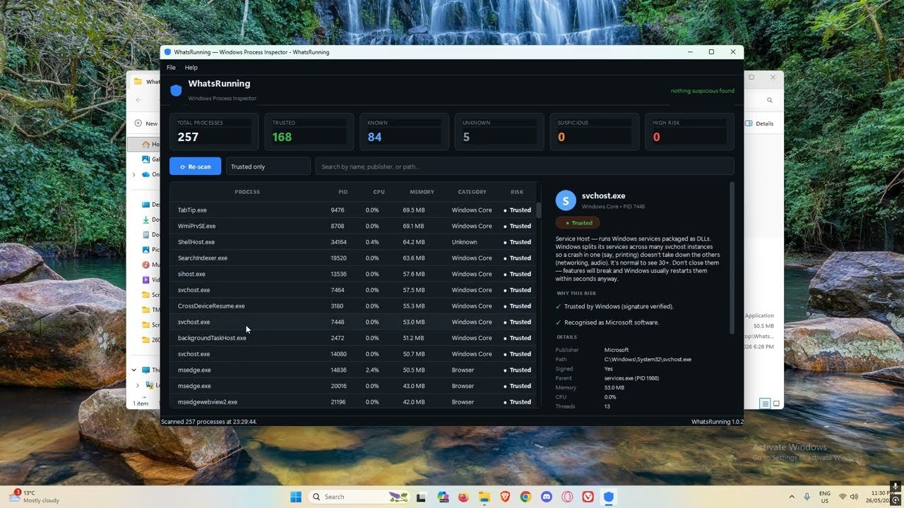Launch Microsoft 365 Copilot from taskbar

tap(443, 497)
